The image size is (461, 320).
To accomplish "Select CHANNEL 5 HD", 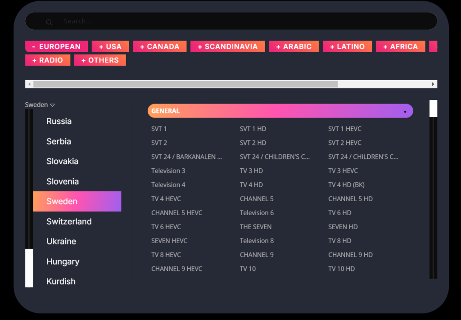I will (350, 199).
